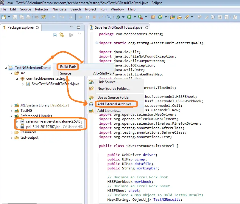Expand the Referenced Libraries tree node
Image resolution: width=240 pixels, height=204 pixels.
[x=11, y=115]
